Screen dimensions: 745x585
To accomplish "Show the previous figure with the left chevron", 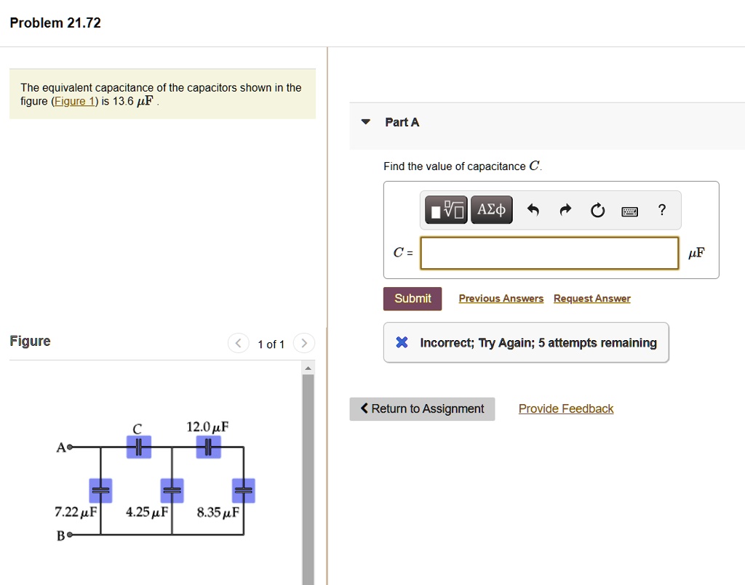I will point(238,343).
